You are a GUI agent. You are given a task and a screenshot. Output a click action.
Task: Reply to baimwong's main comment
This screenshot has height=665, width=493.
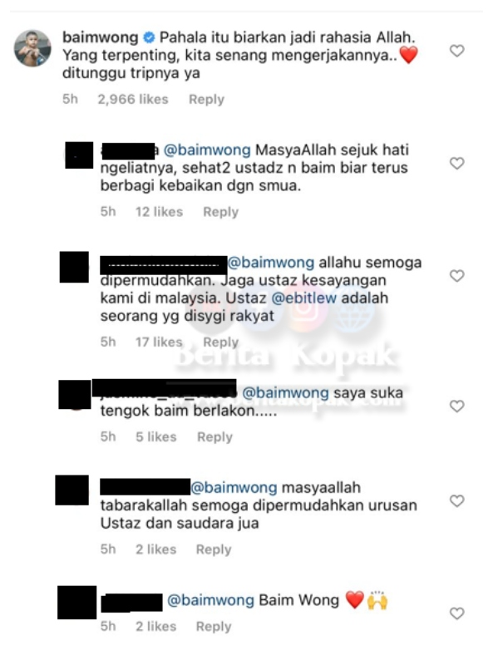206,99
